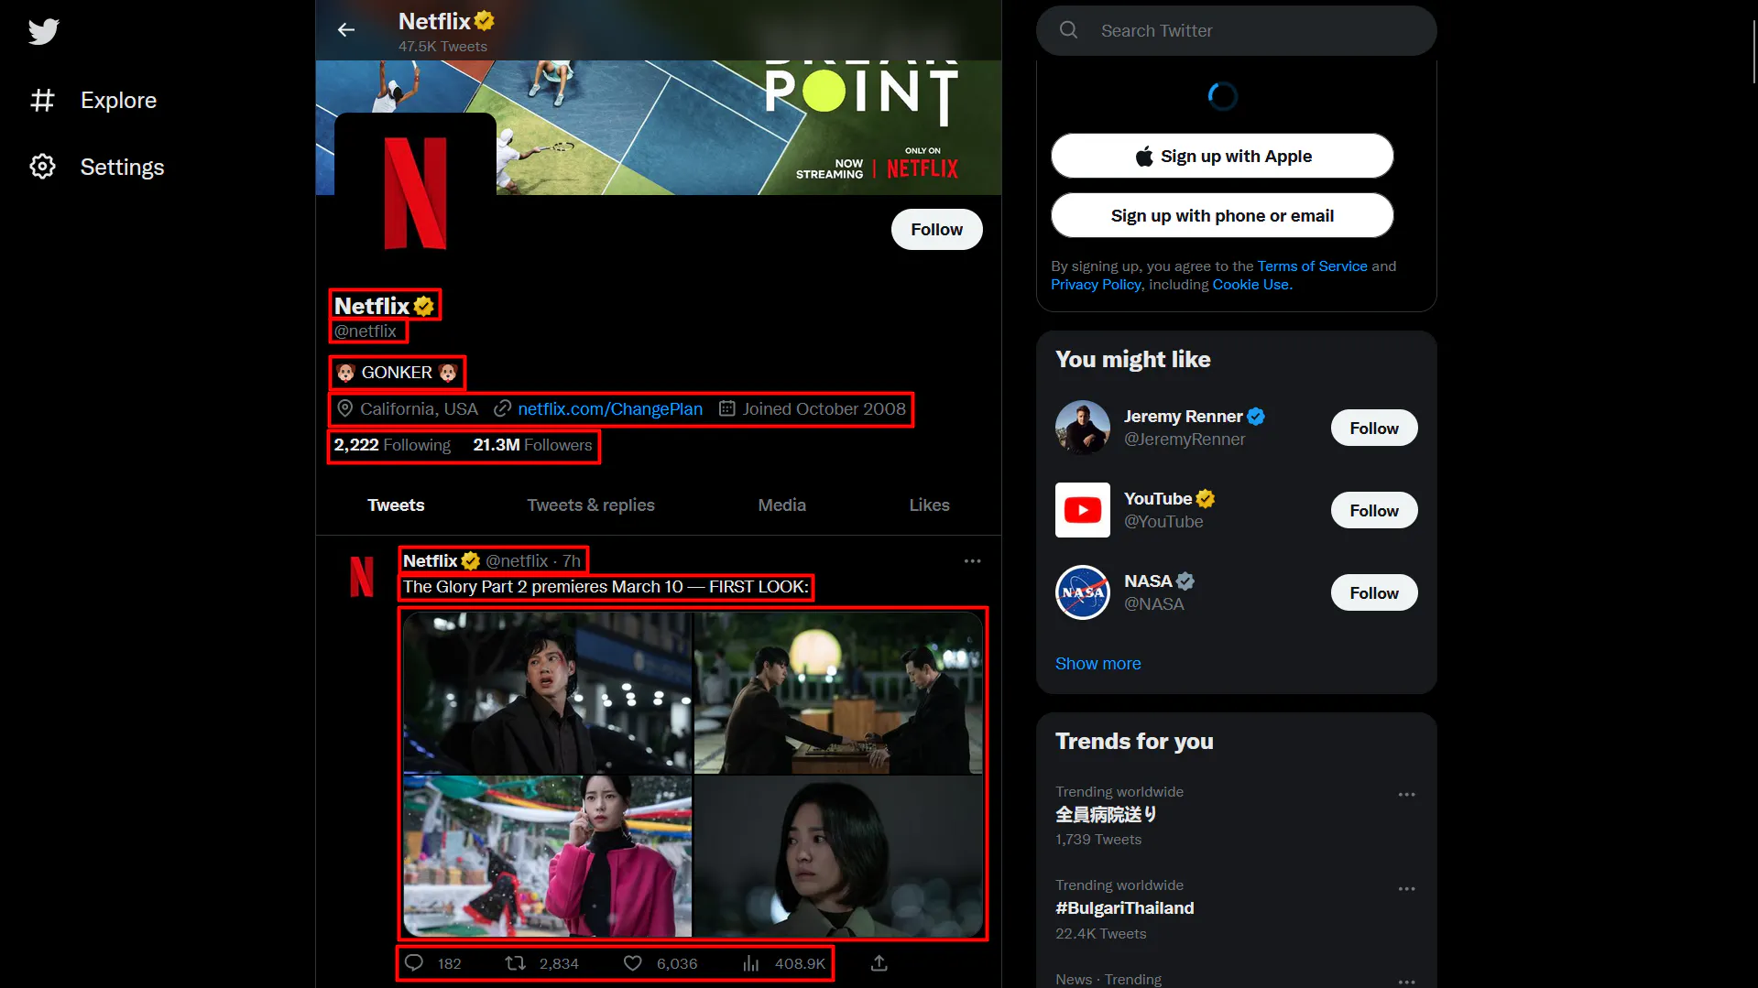This screenshot has width=1758, height=988.
Task: Follow the Netflix account
Action: [936, 229]
